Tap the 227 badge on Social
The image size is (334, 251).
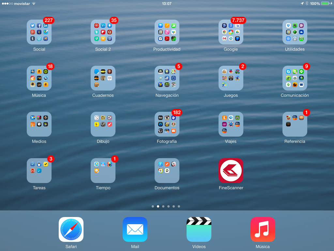coord(49,20)
